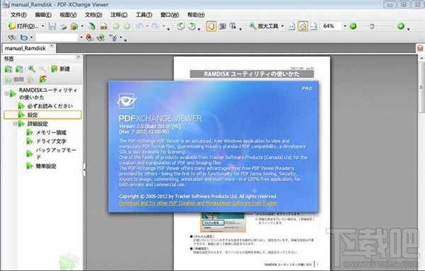The width and height of the screenshot is (425, 271).
Task: Click the 新建 new bookmark button
Action: (x=61, y=69)
